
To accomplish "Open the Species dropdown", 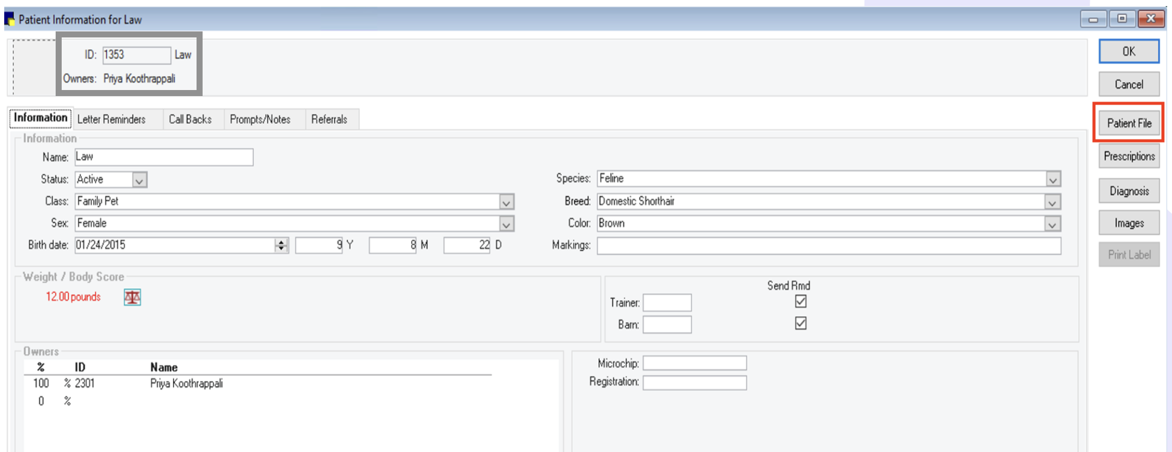I will 1053,179.
